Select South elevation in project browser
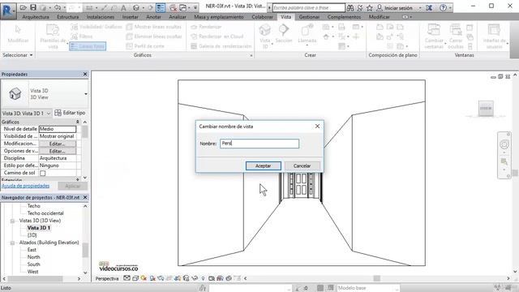Image resolution: width=519 pixels, height=292 pixels. point(33,264)
